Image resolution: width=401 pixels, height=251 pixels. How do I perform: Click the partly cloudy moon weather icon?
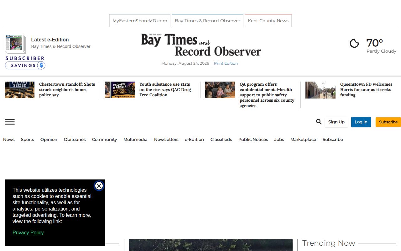coord(354,43)
